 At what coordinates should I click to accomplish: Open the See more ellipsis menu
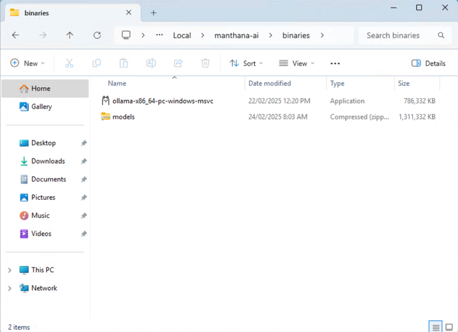pyautogui.click(x=335, y=63)
